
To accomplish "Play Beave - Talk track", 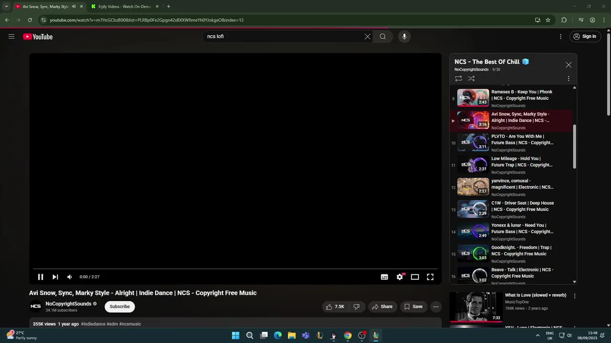I will tap(512, 276).
